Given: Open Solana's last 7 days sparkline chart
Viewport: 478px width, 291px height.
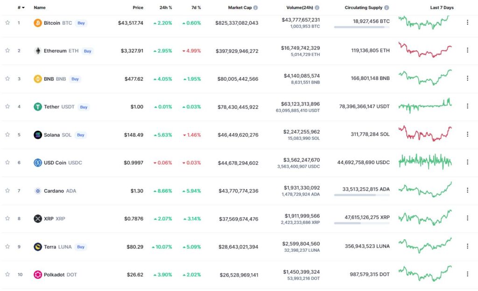Looking at the screenshot, I should (425, 133).
